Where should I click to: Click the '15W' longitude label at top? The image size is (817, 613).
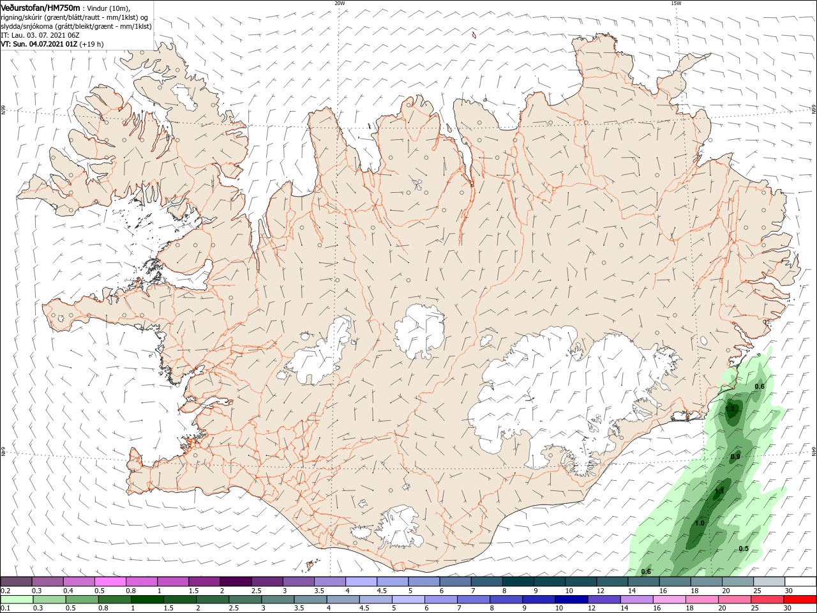pos(676,3)
